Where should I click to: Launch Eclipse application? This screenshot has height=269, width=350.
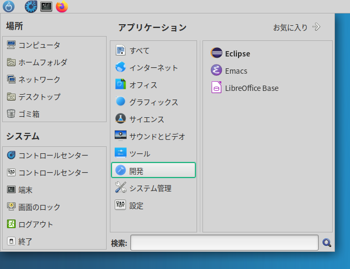click(x=230, y=54)
